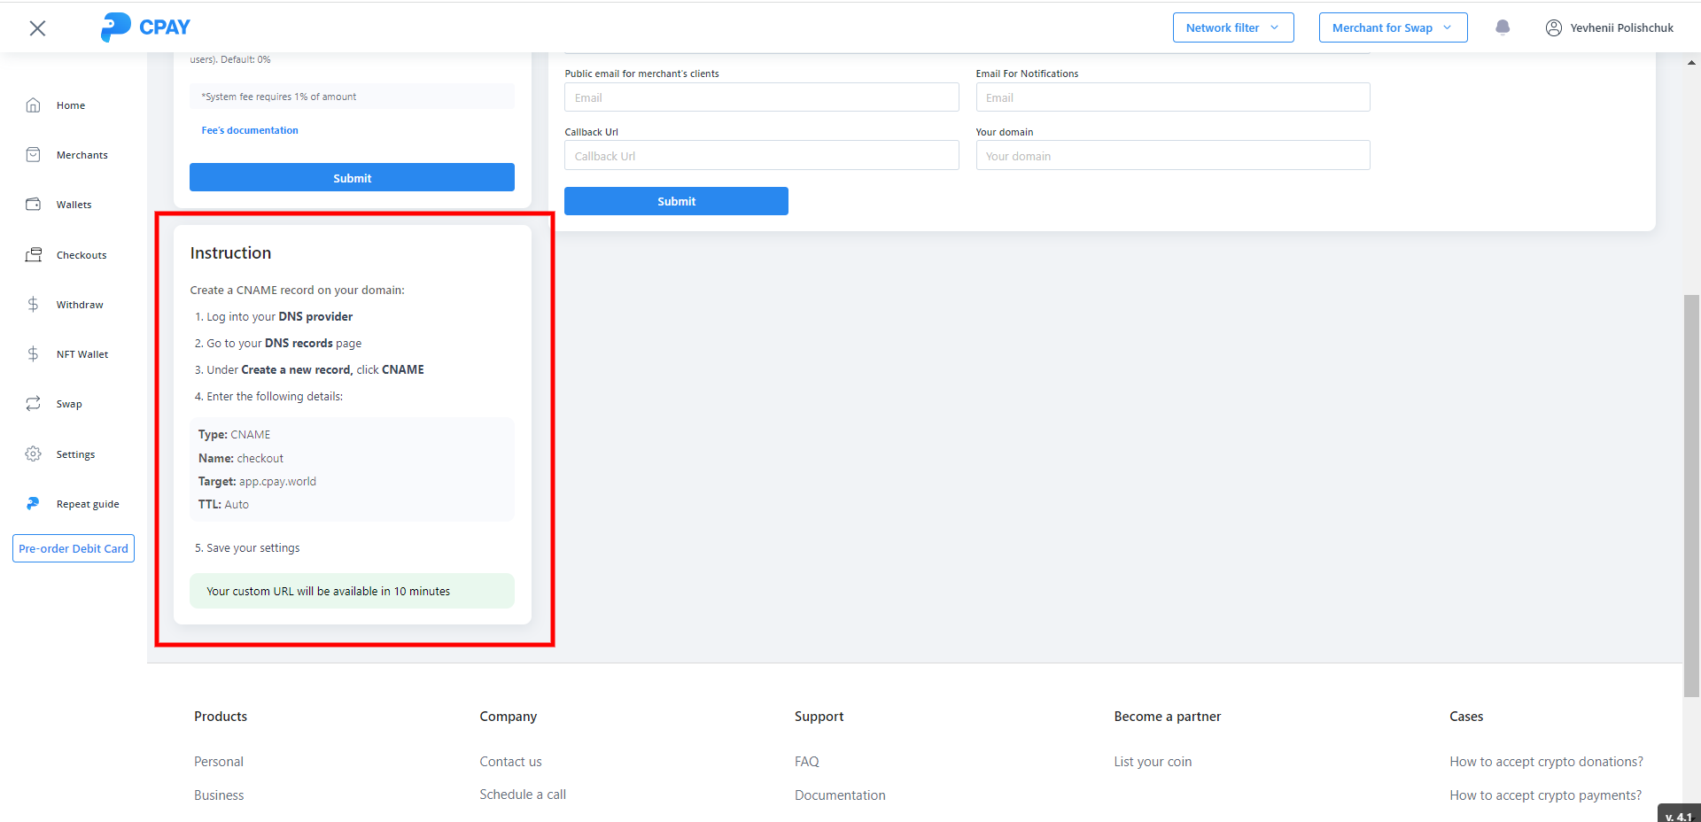Expand the Network filter dropdown

point(1232,27)
